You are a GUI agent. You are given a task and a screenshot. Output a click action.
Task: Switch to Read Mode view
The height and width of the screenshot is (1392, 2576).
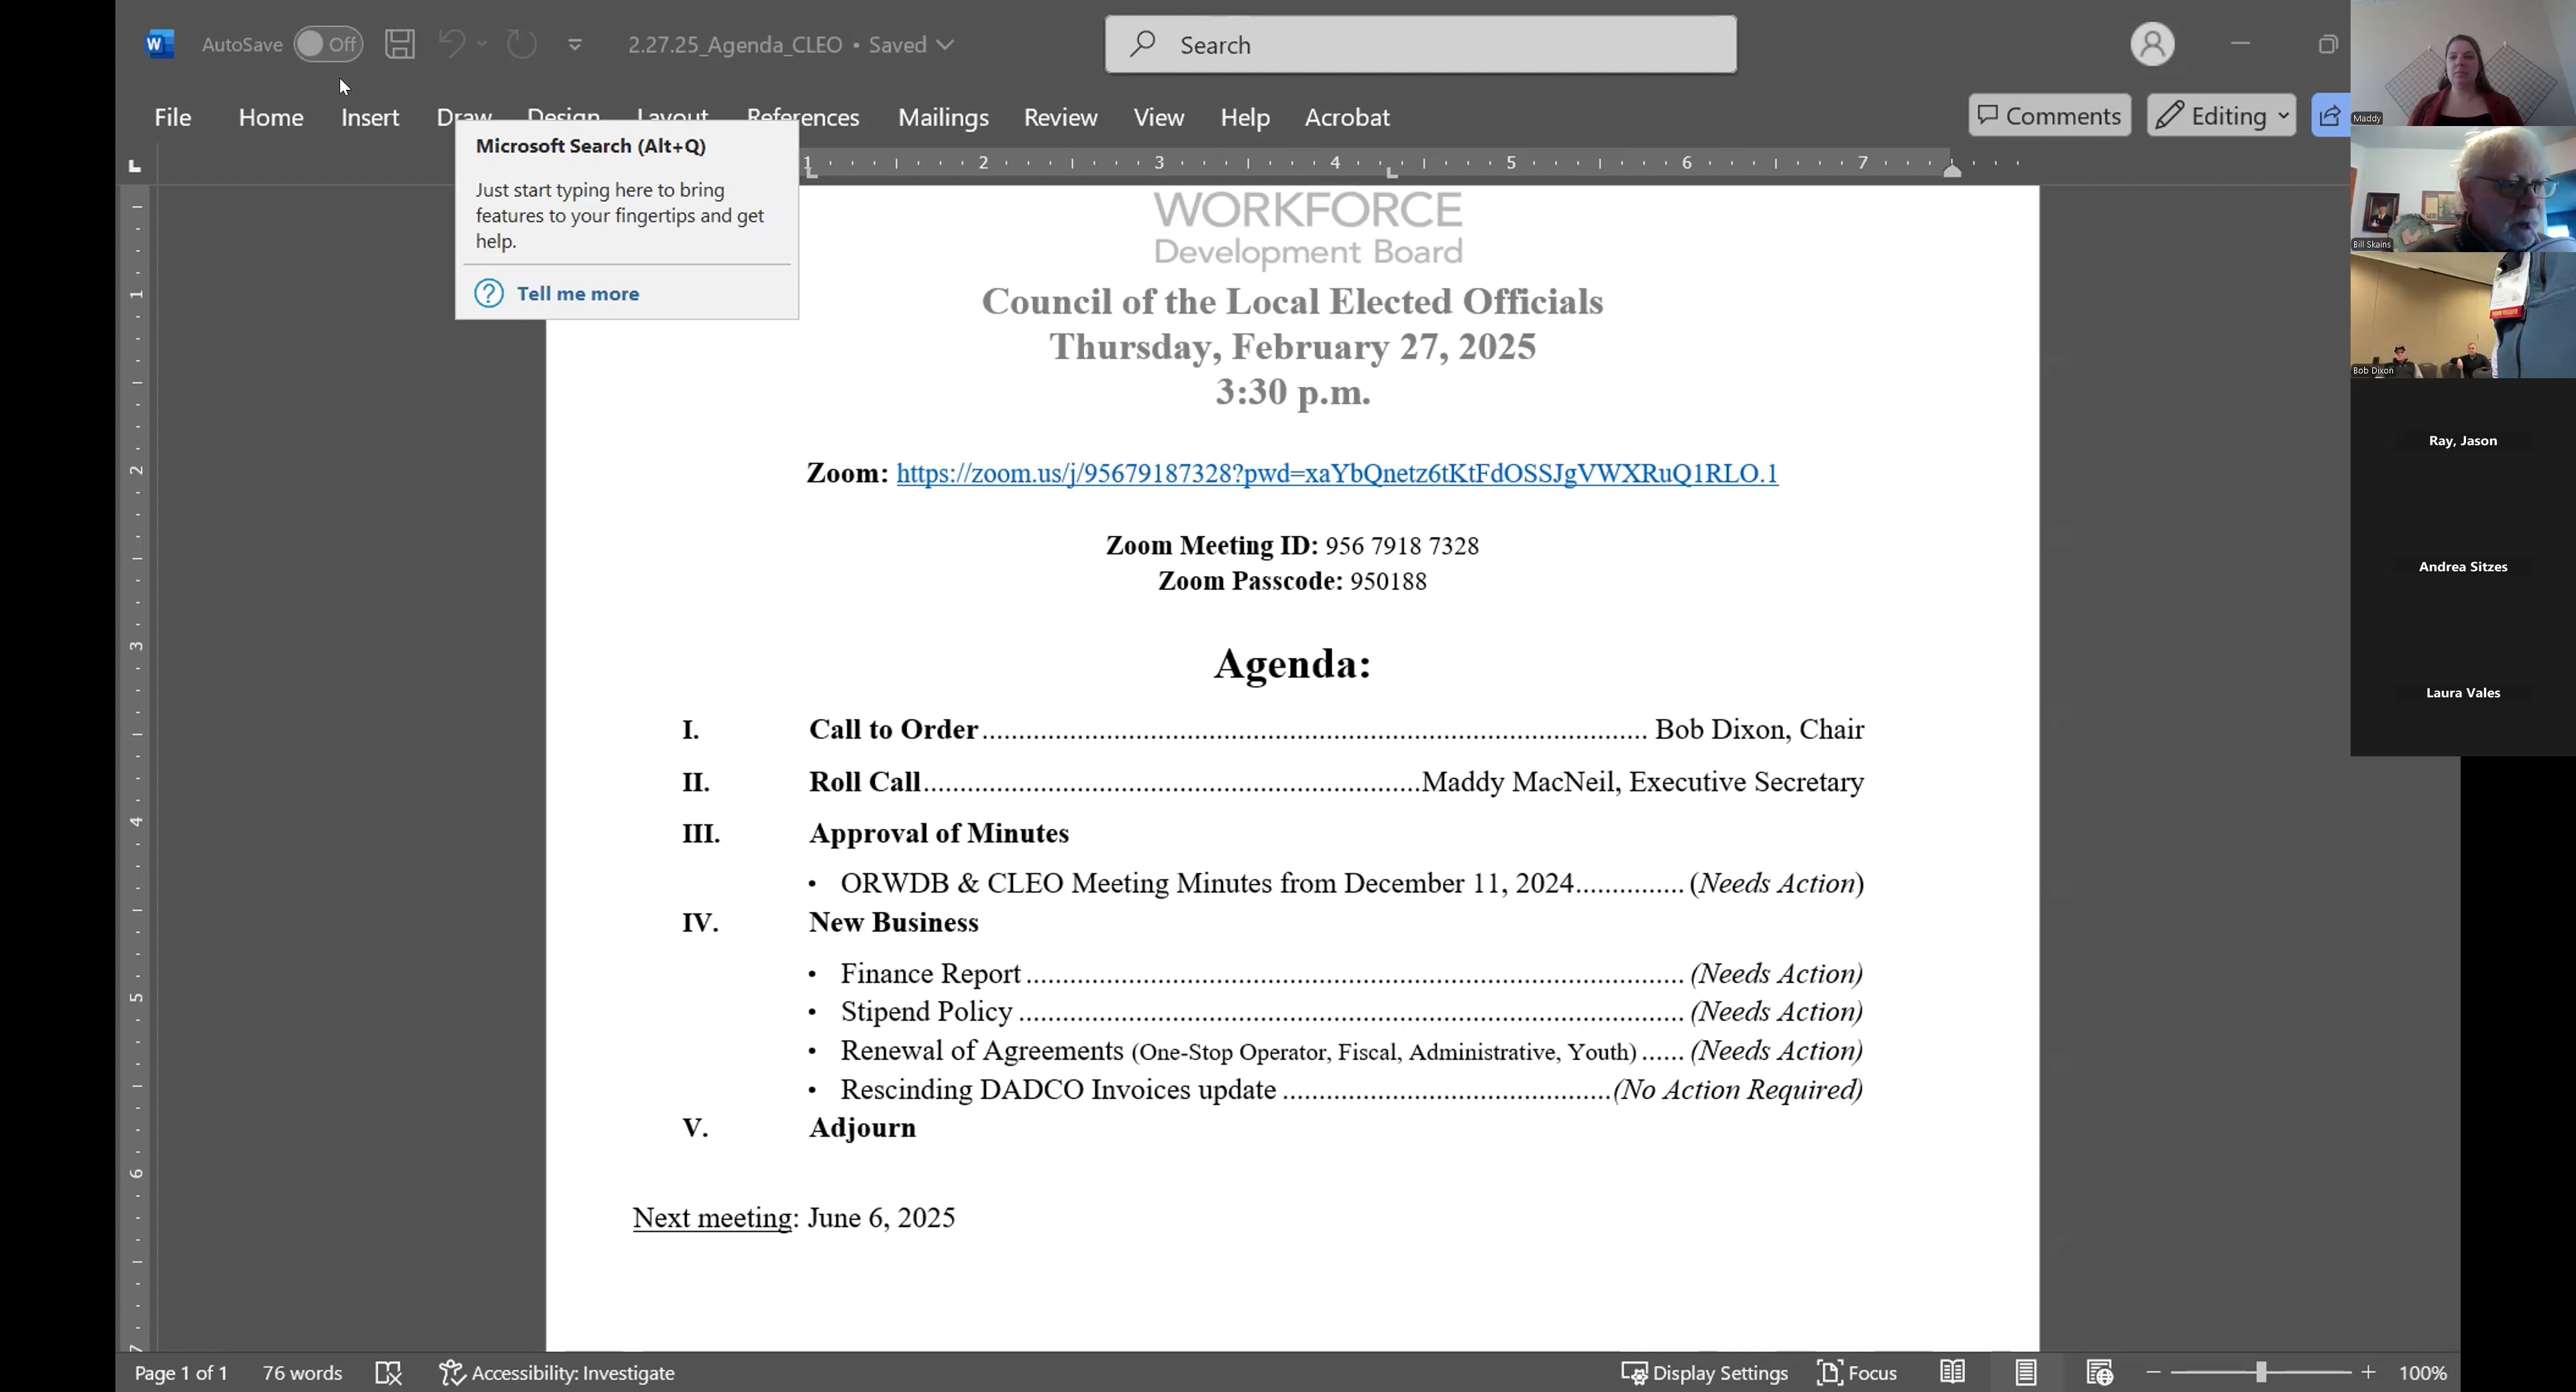tap(1951, 1372)
